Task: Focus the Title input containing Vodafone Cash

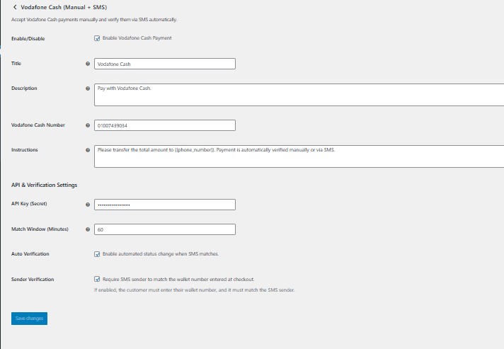Action: point(165,64)
